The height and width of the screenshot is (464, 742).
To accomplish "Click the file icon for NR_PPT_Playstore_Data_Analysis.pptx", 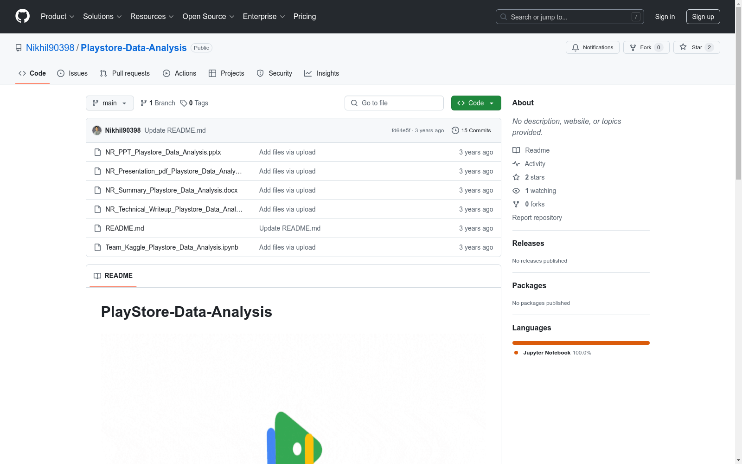I will click(97, 152).
